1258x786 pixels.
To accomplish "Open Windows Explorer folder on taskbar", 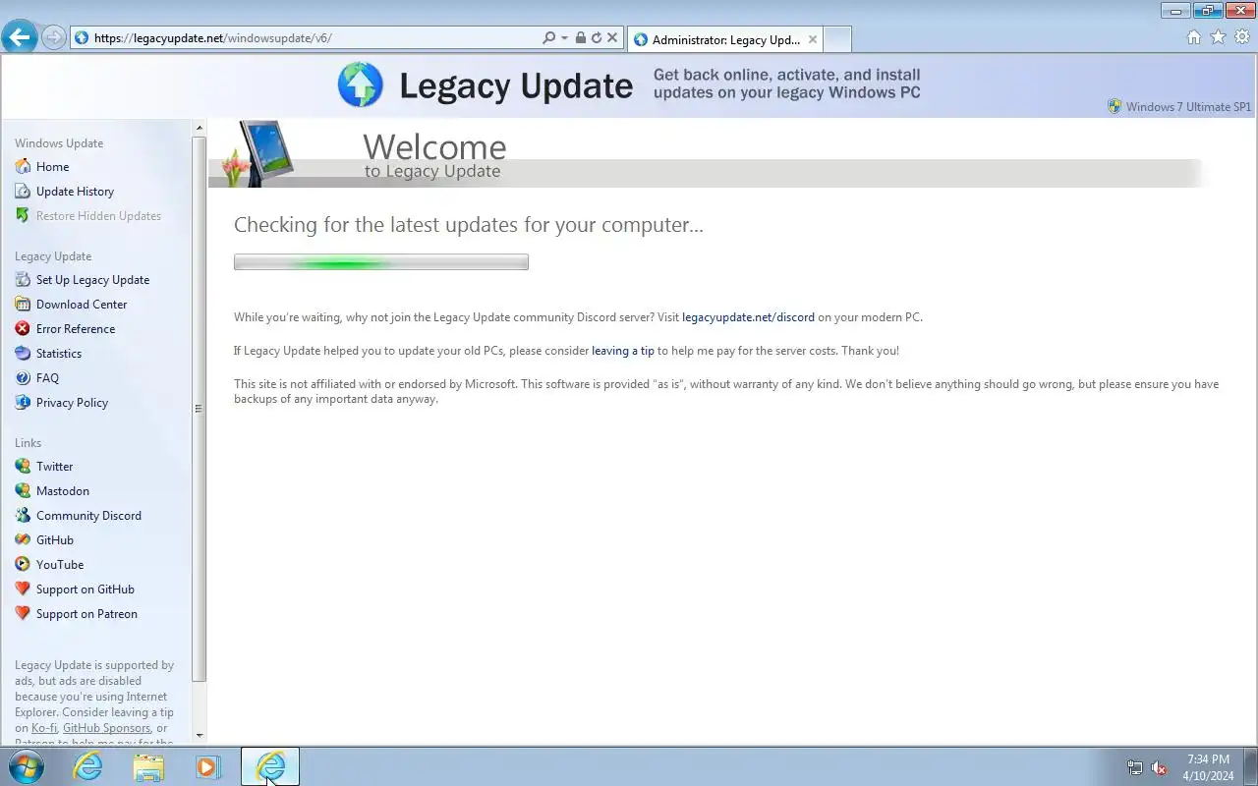I will (148, 767).
